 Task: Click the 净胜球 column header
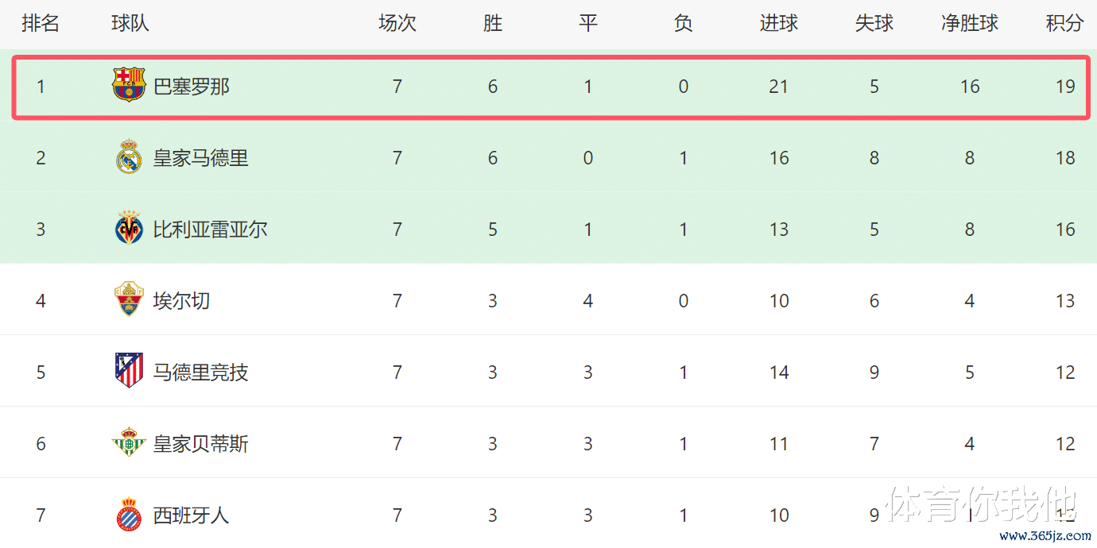click(970, 23)
